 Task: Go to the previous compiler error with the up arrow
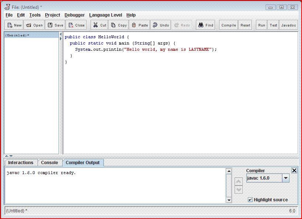pos(239,181)
